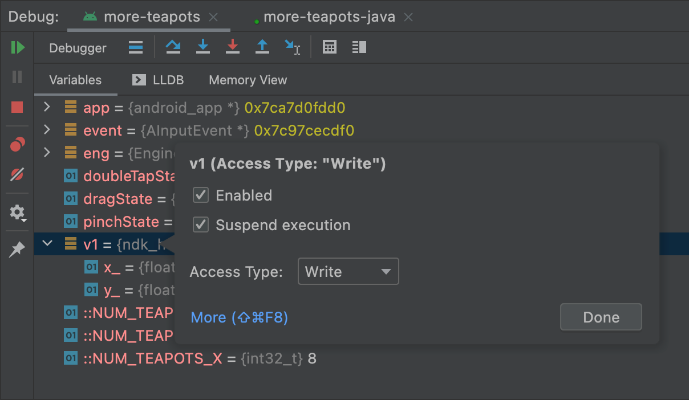Open the View Breakpoints icon
Image resolution: width=689 pixels, height=400 pixels.
[x=17, y=145]
